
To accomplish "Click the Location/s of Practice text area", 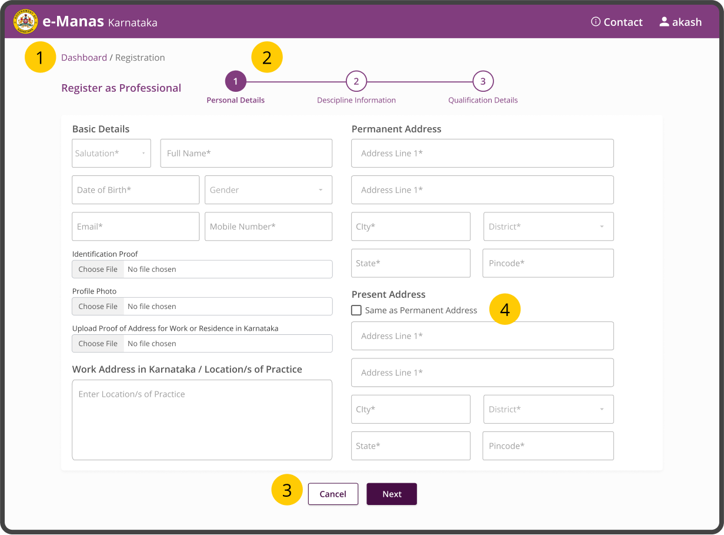I will pyautogui.click(x=202, y=420).
